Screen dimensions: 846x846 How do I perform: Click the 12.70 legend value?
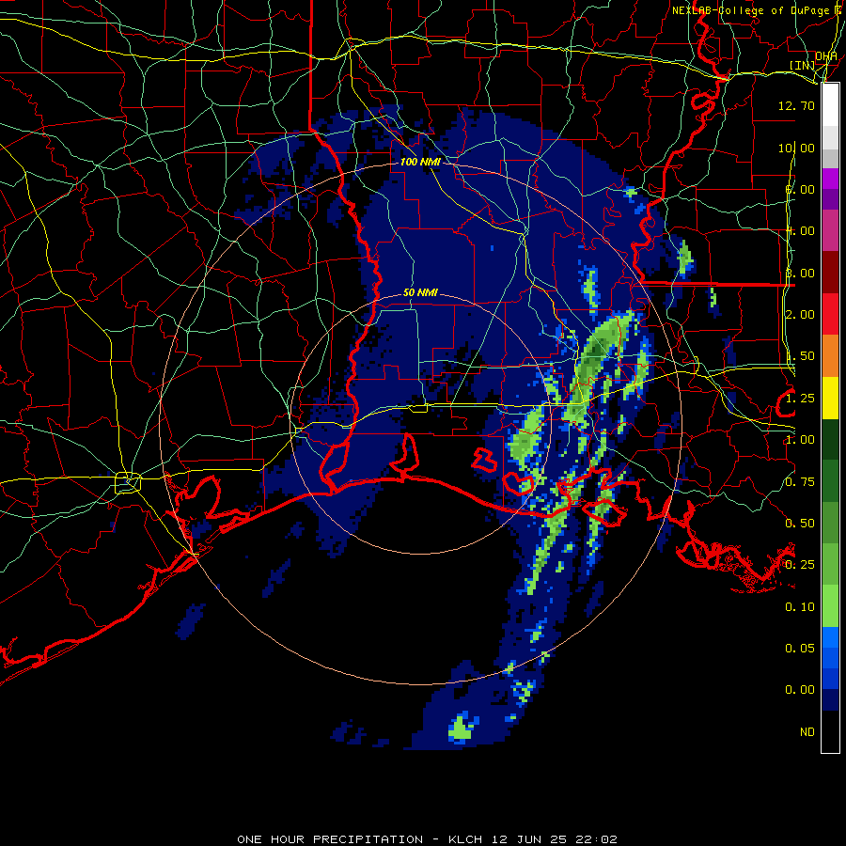pos(796,105)
